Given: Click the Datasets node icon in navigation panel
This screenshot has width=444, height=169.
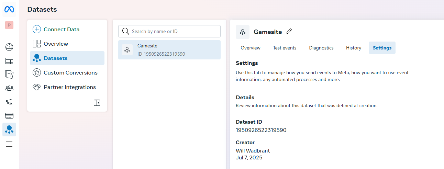Looking at the screenshot, I should point(37,58).
